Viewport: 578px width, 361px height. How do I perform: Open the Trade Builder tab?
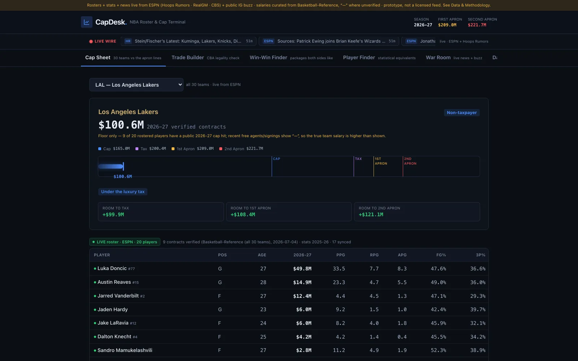tap(205, 58)
